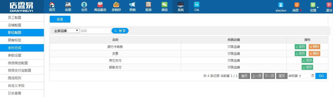Select the 银联支付 name cell
This screenshot has width=333, height=97.
[115, 67]
